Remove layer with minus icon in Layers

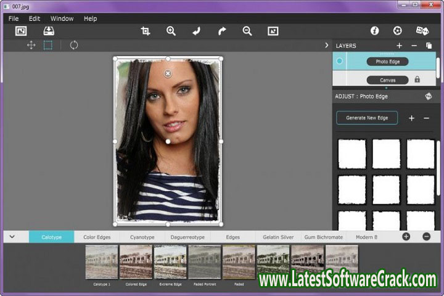pos(414,46)
